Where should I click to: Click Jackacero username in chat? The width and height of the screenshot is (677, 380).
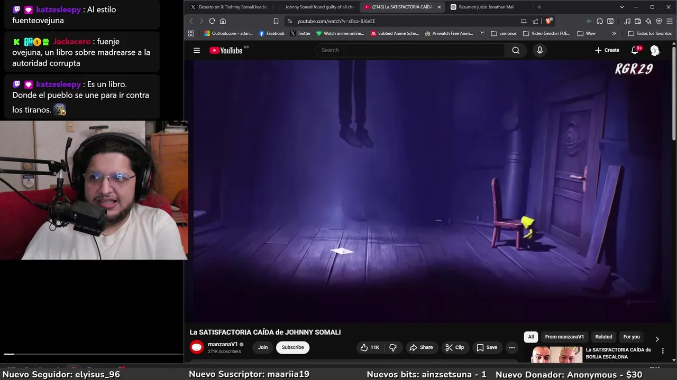[72, 41]
